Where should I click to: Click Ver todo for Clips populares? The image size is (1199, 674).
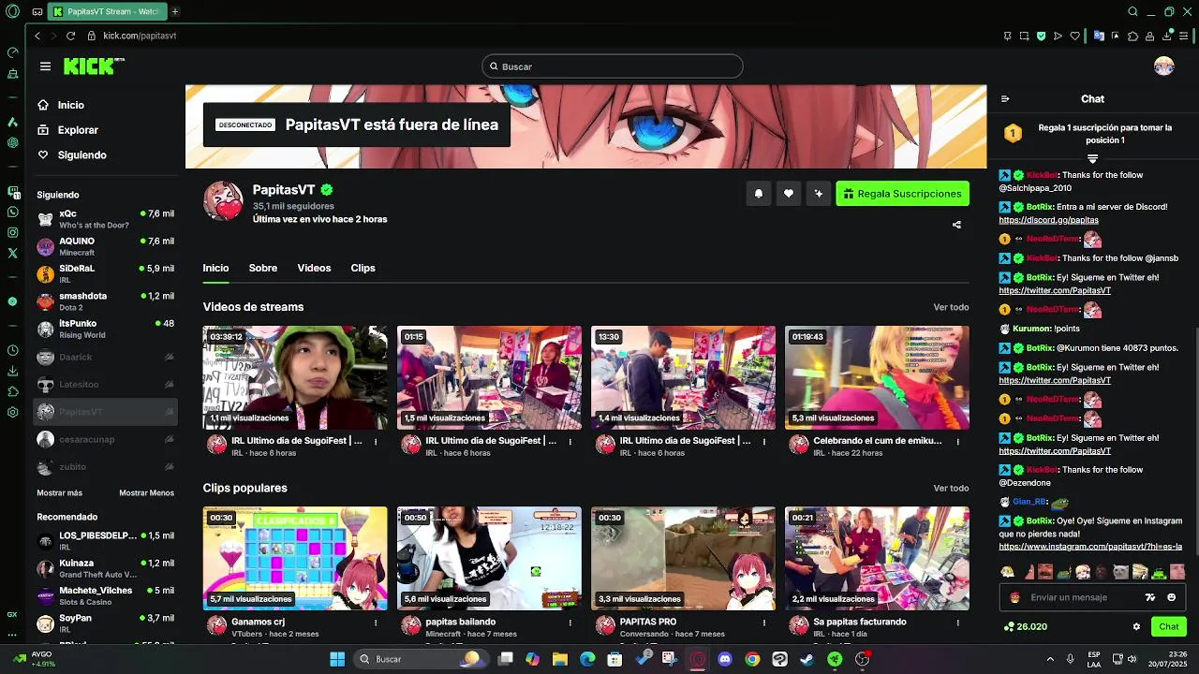[x=951, y=488]
